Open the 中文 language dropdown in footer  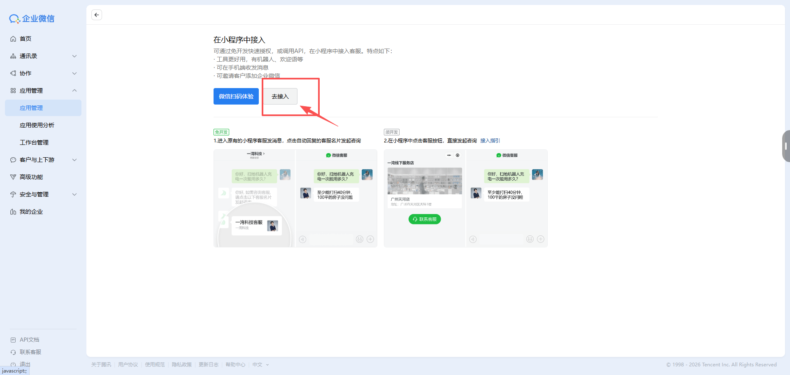click(x=260, y=365)
